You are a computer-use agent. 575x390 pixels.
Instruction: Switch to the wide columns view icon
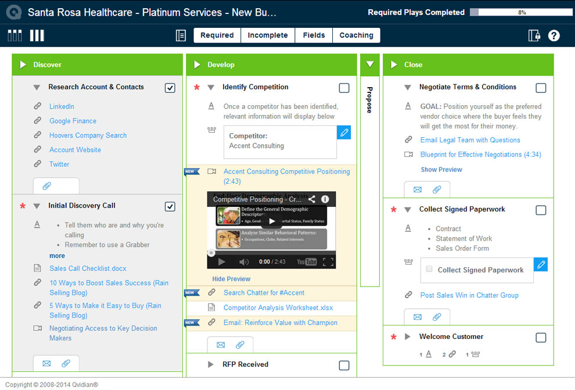37,35
